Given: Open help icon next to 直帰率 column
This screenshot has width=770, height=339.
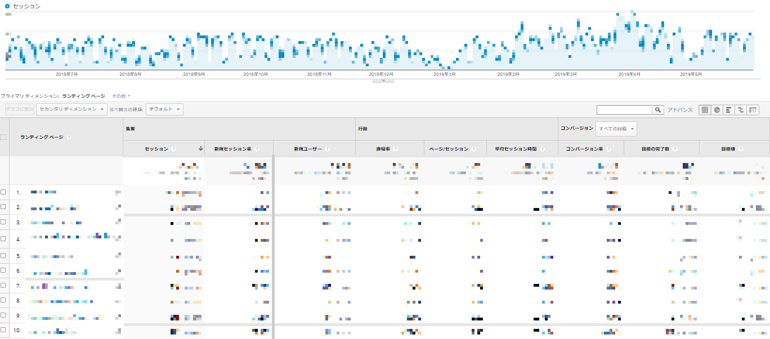Looking at the screenshot, I should coord(396,149).
